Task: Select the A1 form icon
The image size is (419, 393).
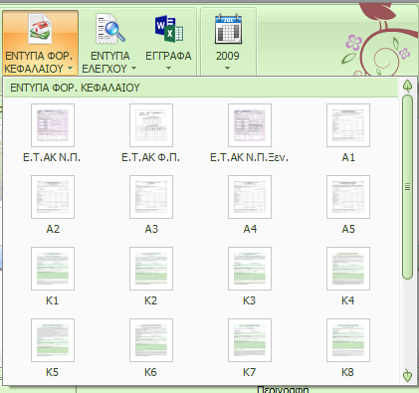Action: 348,125
